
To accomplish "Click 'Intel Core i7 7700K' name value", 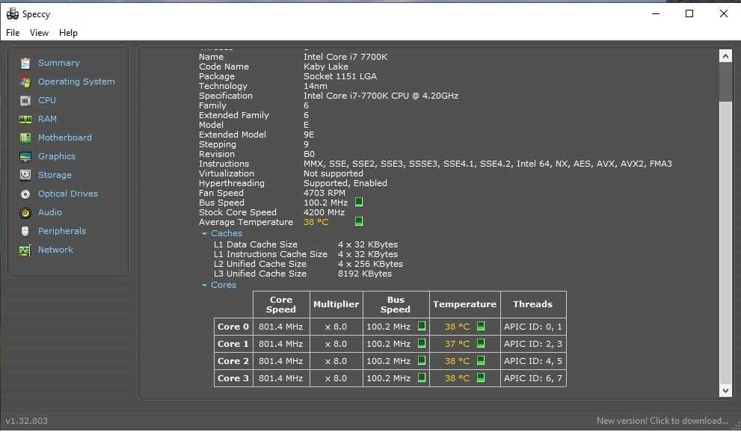I will [345, 57].
